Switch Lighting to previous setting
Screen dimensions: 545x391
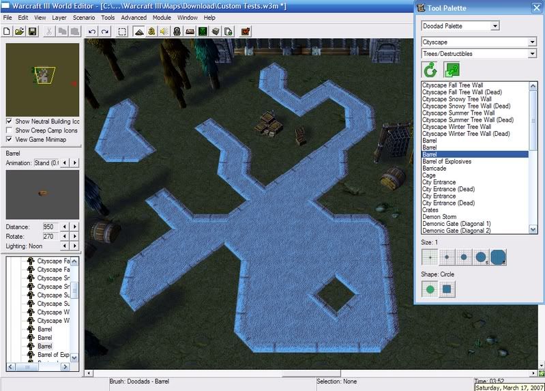pyautogui.click(x=65, y=246)
